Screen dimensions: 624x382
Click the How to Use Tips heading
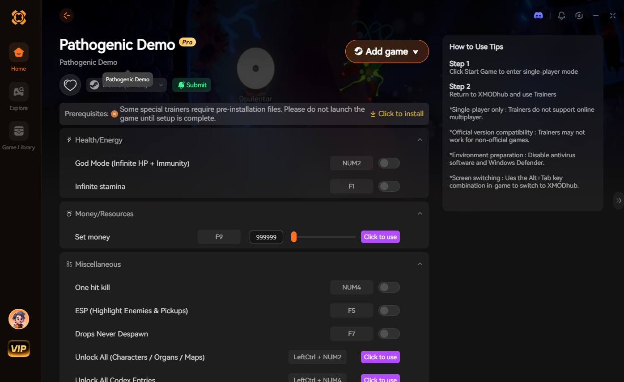(476, 47)
